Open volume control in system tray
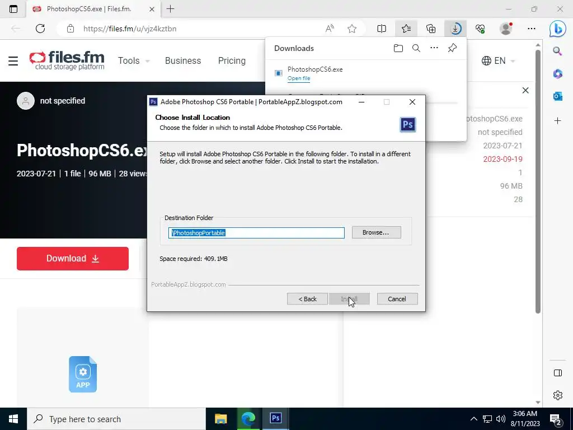573x430 pixels. (x=501, y=419)
